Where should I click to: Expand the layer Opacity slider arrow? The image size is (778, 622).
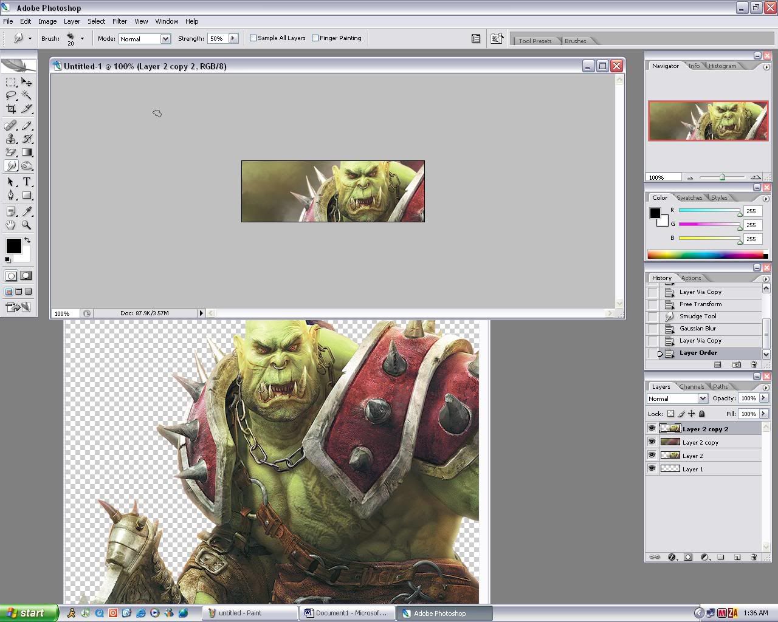click(x=763, y=398)
